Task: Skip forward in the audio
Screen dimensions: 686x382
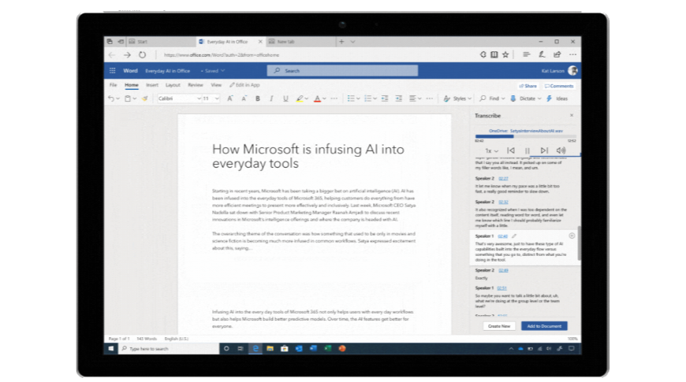Action: tap(544, 150)
